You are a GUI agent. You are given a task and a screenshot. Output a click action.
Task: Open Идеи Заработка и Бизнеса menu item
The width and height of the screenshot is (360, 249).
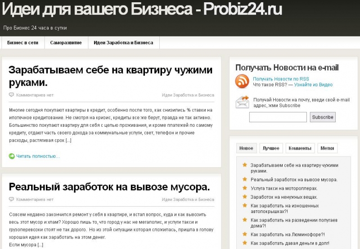click(123, 43)
